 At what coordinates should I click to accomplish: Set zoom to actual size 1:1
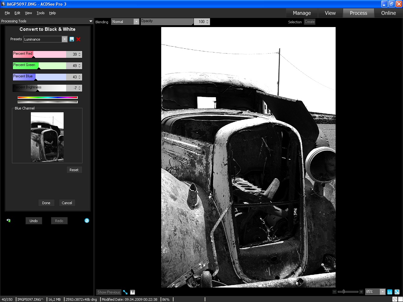point(390,292)
